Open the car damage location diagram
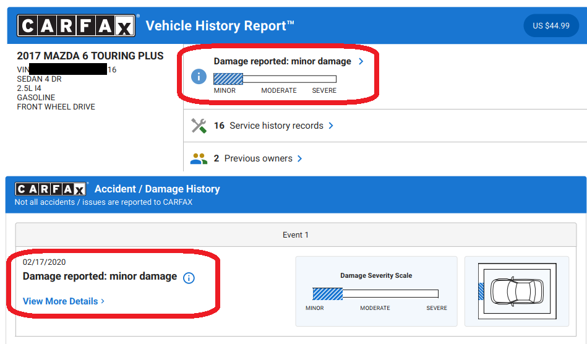Viewport: 587px width, 344px height. [x=517, y=291]
